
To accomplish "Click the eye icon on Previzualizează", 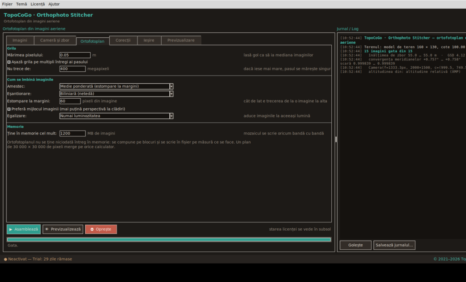I will [47, 229].
